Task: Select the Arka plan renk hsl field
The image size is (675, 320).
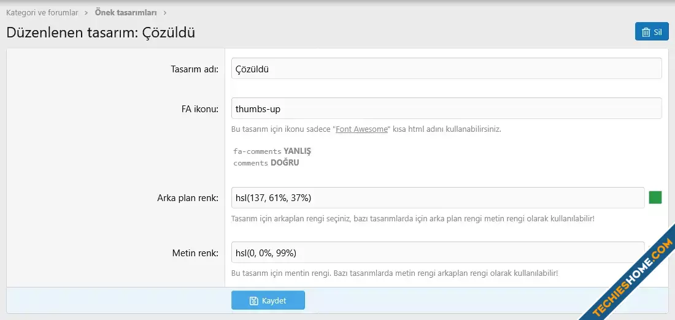Action: tap(438, 198)
